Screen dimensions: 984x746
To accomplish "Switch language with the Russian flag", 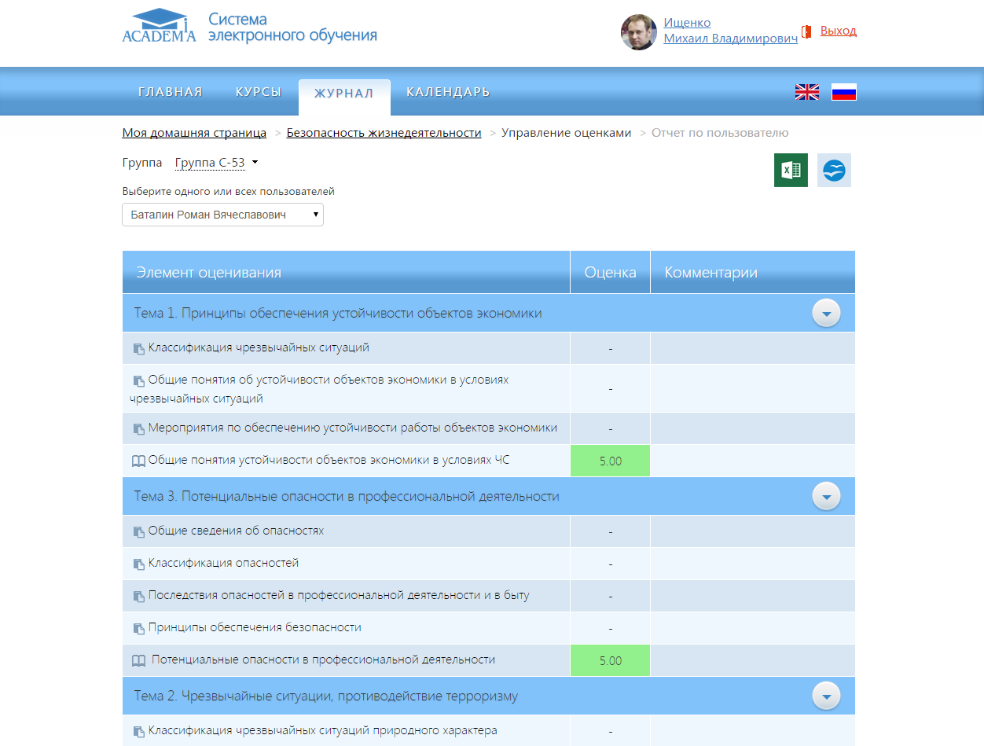I will (844, 92).
